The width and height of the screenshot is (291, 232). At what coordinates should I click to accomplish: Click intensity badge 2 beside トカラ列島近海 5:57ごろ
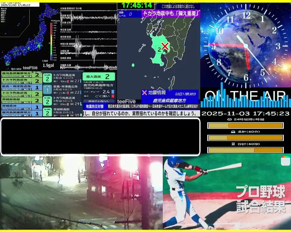point(47,101)
